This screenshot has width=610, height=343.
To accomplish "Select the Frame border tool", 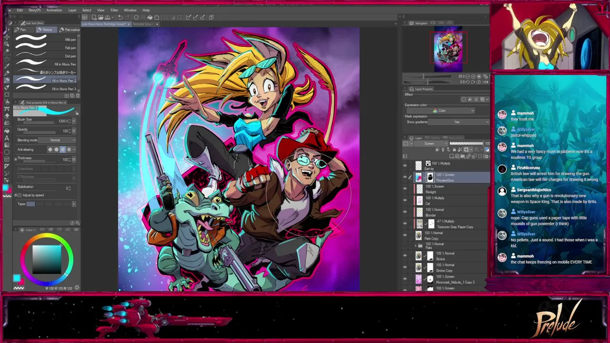I will coord(7,159).
